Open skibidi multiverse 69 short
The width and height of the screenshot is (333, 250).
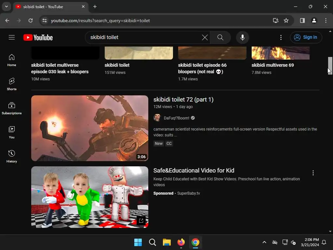click(x=273, y=65)
